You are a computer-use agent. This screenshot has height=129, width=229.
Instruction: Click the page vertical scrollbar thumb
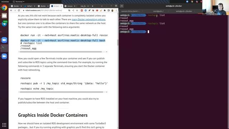(x=118, y=42)
